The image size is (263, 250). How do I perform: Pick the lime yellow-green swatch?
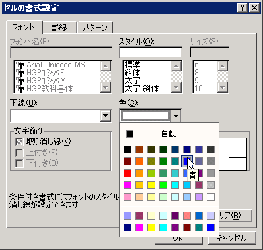coord(151,173)
